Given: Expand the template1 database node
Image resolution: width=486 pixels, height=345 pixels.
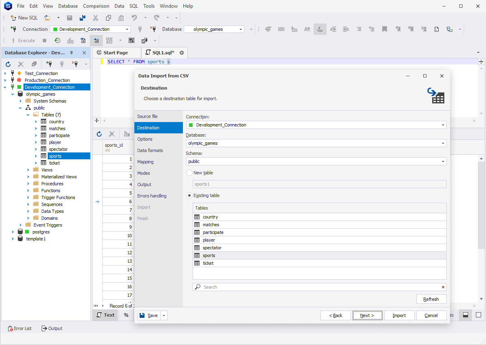Looking at the screenshot, I should pyautogui.click(x=13, y=239).
